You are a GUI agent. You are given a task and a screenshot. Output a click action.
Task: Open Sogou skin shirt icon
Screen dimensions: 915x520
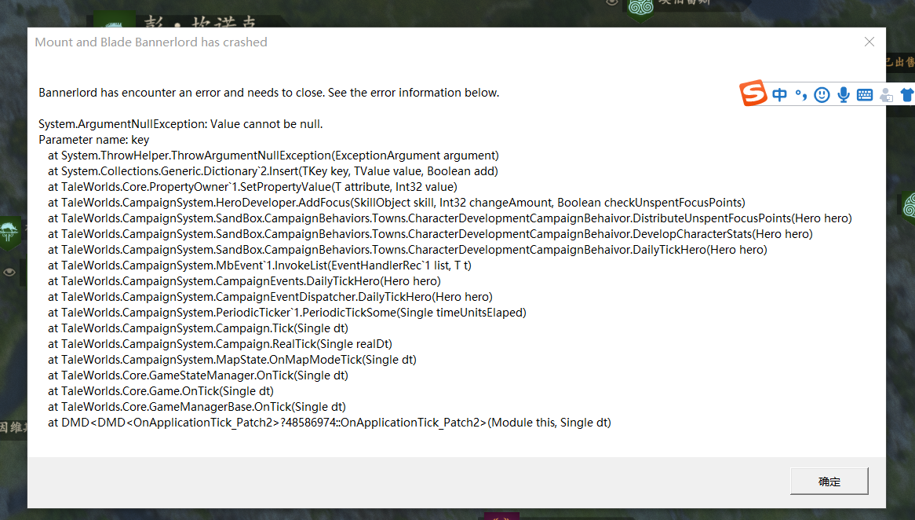click(x=907, y=95)
